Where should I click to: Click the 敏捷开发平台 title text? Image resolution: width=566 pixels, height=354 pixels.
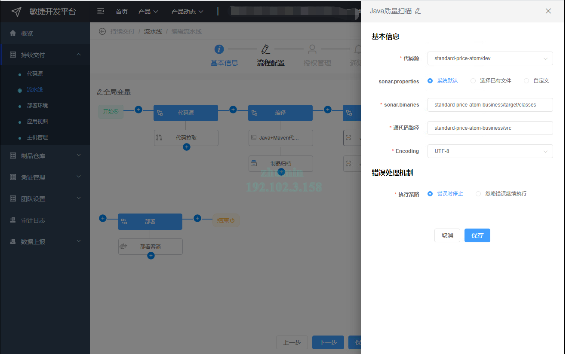(x=53, y=12)
